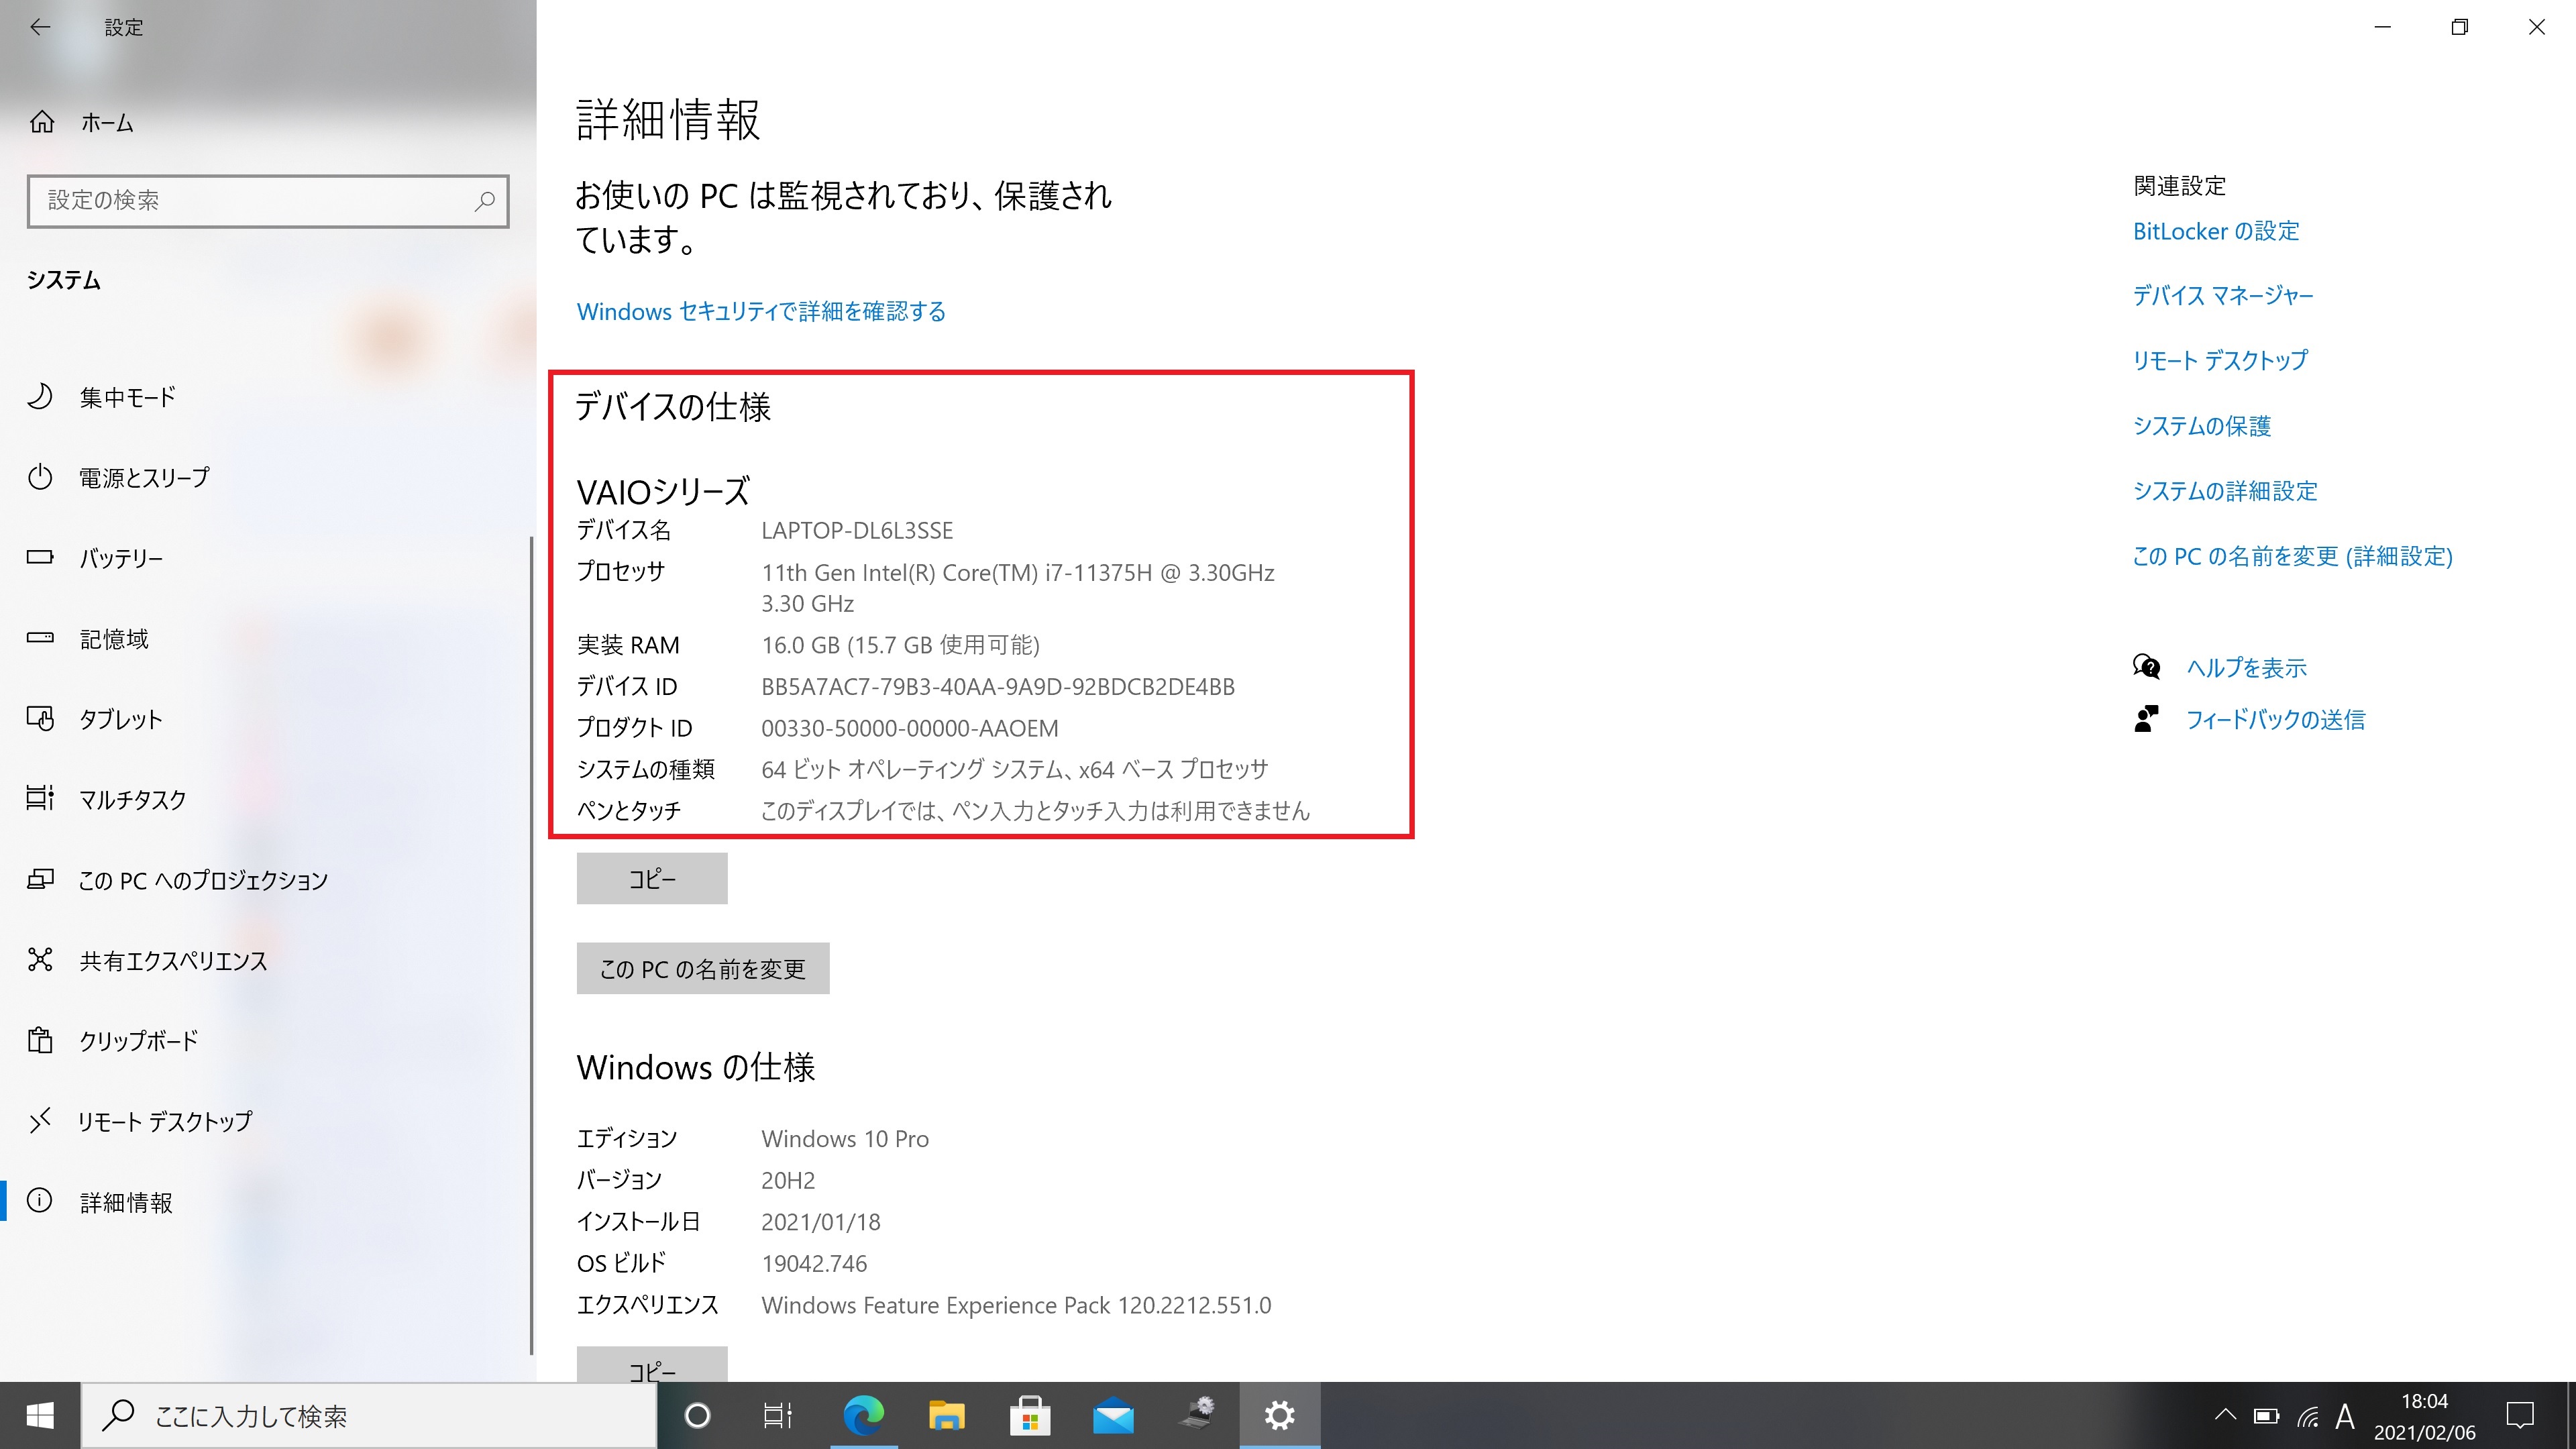Image resolution: width=2576 pixels, height=1449 pixels.
Task: Click the sidebar vertical scrollbar
Action: tap(531, 945)
